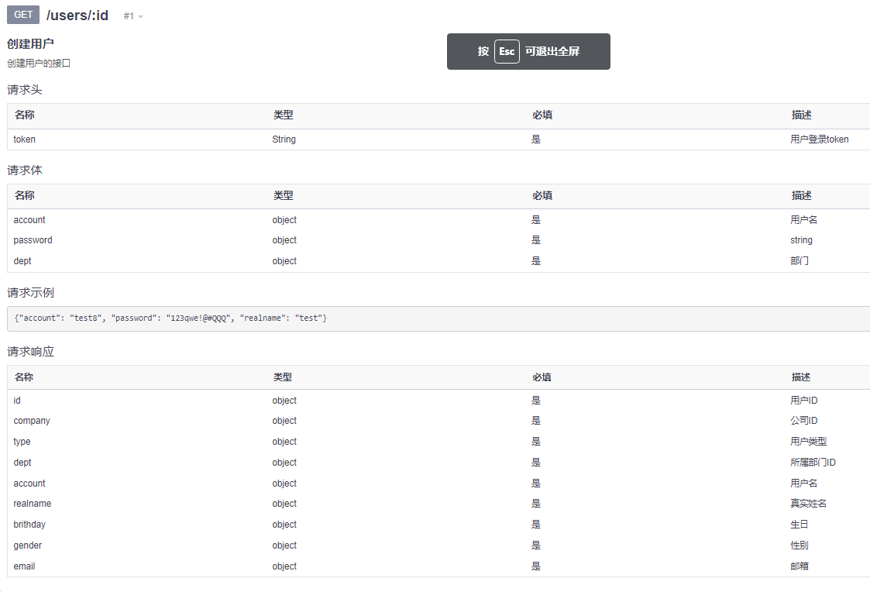Image resolution: width=870 pixels, height=592 pixels.
Task: Select the company field in 请求响应 table
Action: 32,421
